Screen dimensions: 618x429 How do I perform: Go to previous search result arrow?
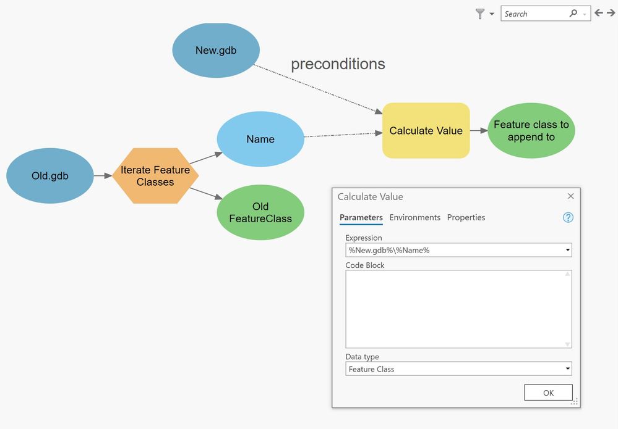(x=599, y=13)
